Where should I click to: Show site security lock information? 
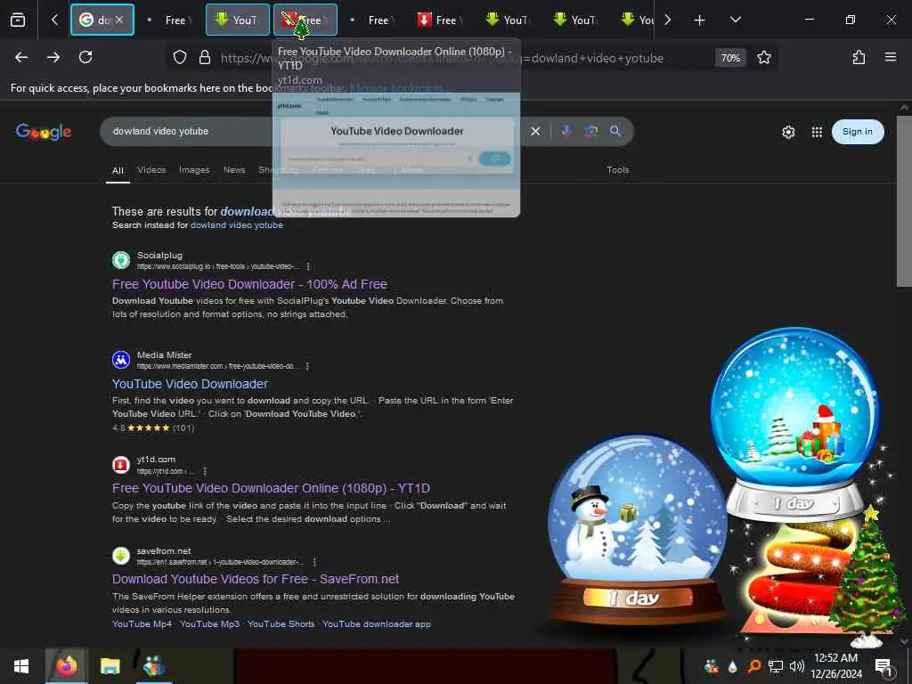click(205, 58)
